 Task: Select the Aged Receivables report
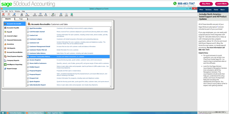pos(68,28)
